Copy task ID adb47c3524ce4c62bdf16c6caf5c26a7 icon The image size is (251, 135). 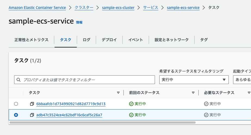pyautogui.click(x=32, y=115)
